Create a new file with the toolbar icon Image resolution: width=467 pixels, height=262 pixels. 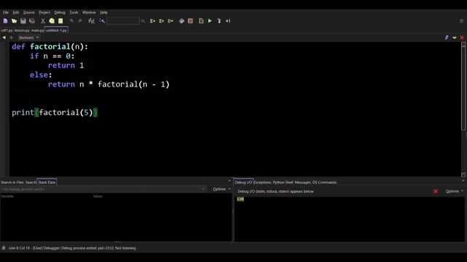[5, 21]
